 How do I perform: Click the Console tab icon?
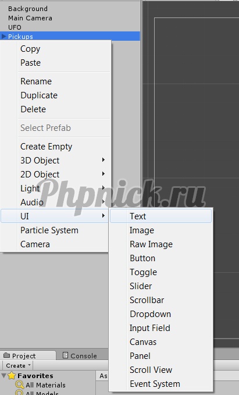(x=65, y=355)
